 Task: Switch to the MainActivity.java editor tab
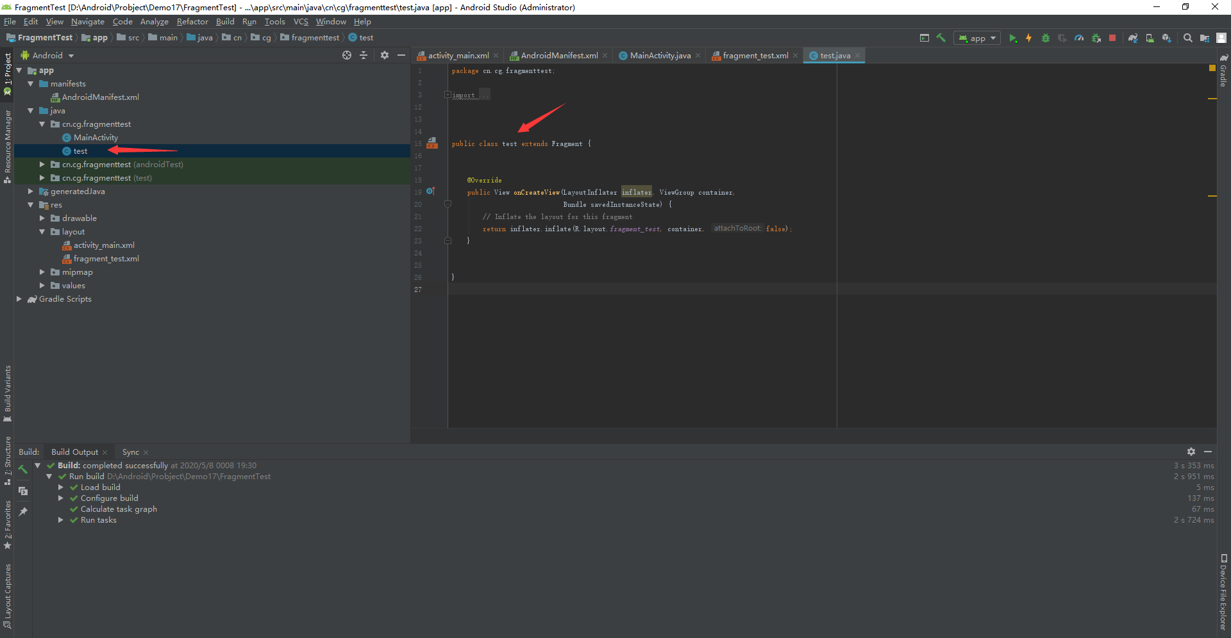(660, 56)
